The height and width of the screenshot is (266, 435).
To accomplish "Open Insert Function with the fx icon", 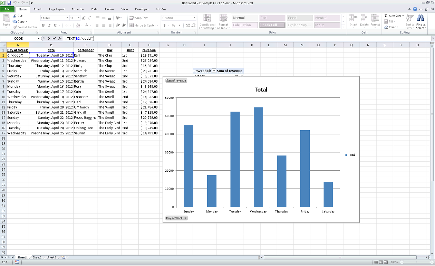I will (60, 38).
